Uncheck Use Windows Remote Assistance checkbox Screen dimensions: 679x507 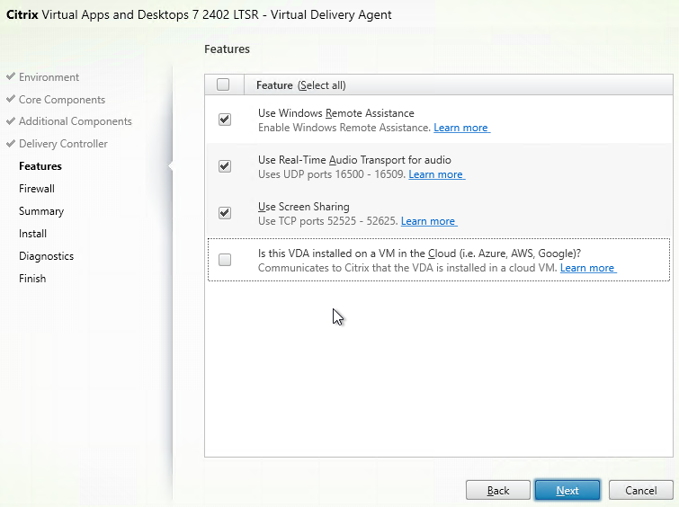(224, 120)
